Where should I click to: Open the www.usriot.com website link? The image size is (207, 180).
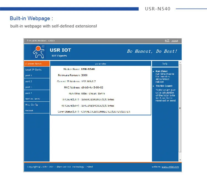coord(170,167)
